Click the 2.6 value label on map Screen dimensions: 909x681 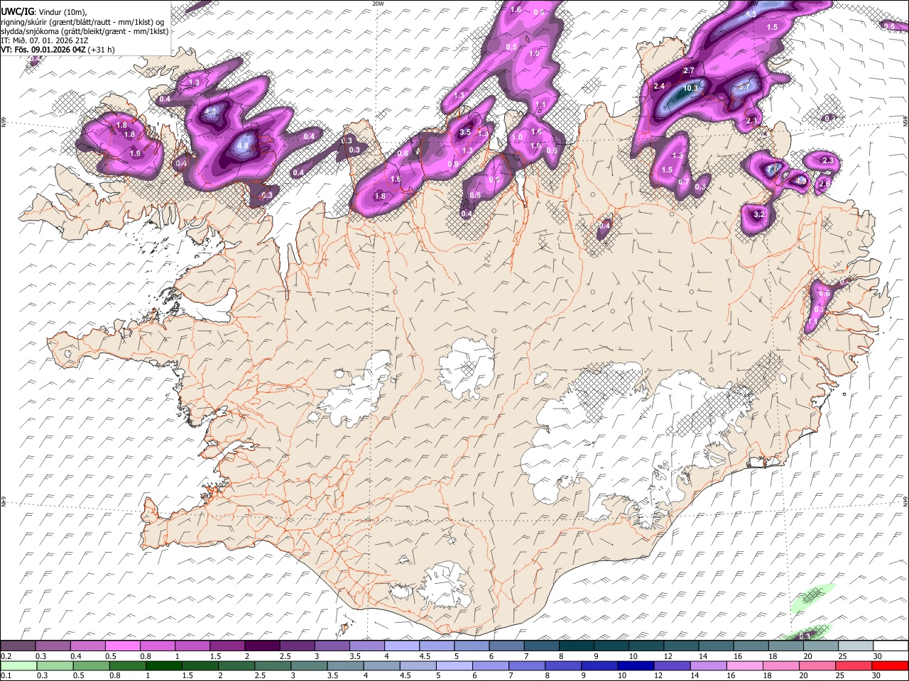pos(824,184)
